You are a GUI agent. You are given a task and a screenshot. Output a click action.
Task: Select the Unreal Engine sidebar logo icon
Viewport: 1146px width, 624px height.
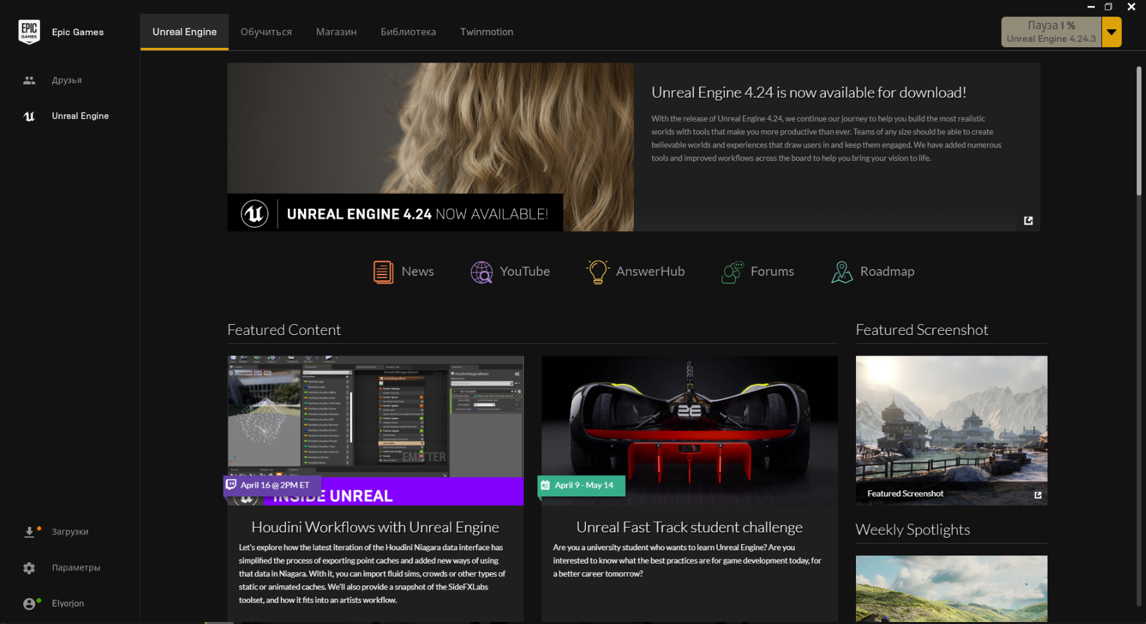pyautogui.click(x=29, y=116)
